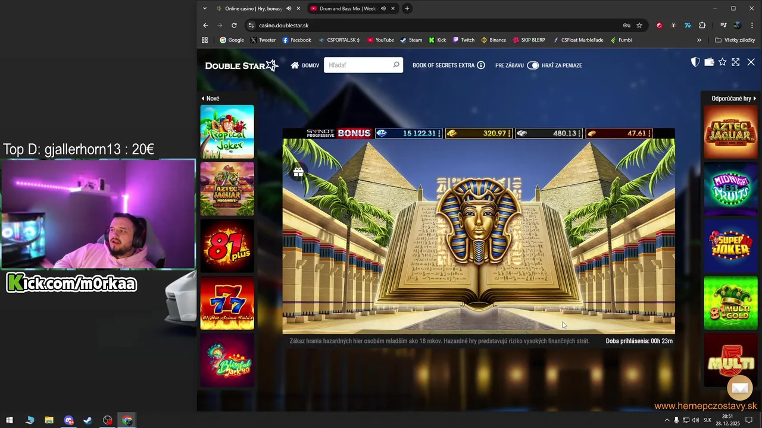Open Aztec Jaguar thumbnail in Odporúčané hry
762x428 pixels.
730,131
